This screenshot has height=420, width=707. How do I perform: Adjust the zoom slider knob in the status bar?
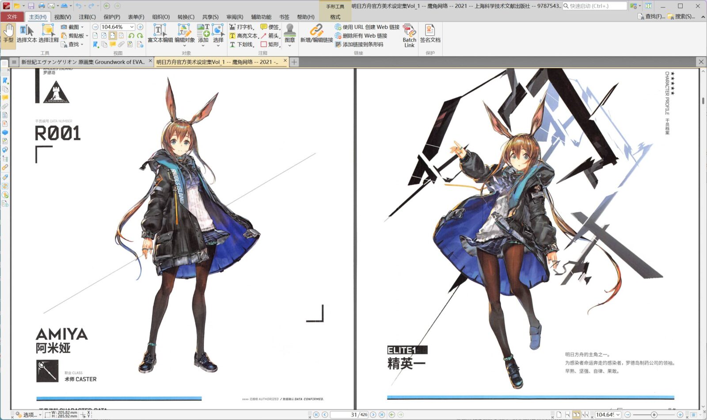pos(654,415)
